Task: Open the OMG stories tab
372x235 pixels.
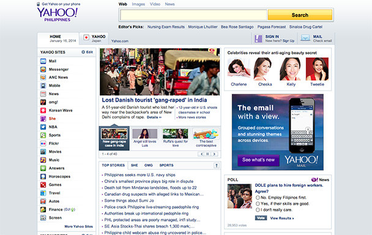Action: pos(149,165)
